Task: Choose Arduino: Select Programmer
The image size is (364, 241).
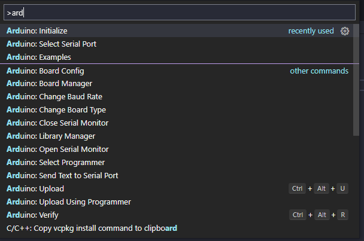Action: coord(177,163)
